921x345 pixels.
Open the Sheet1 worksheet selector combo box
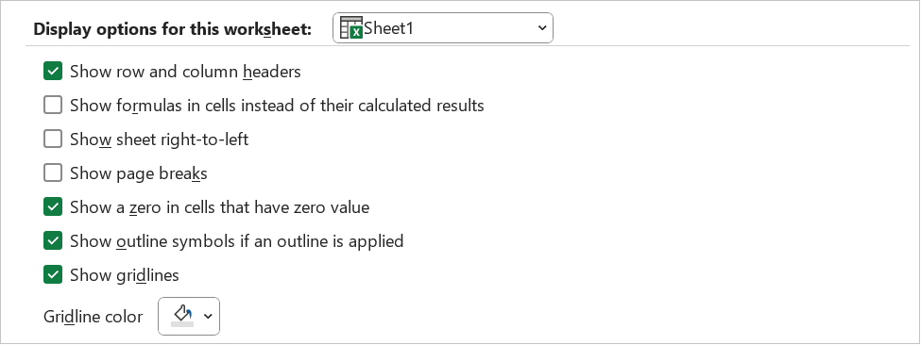443,28
